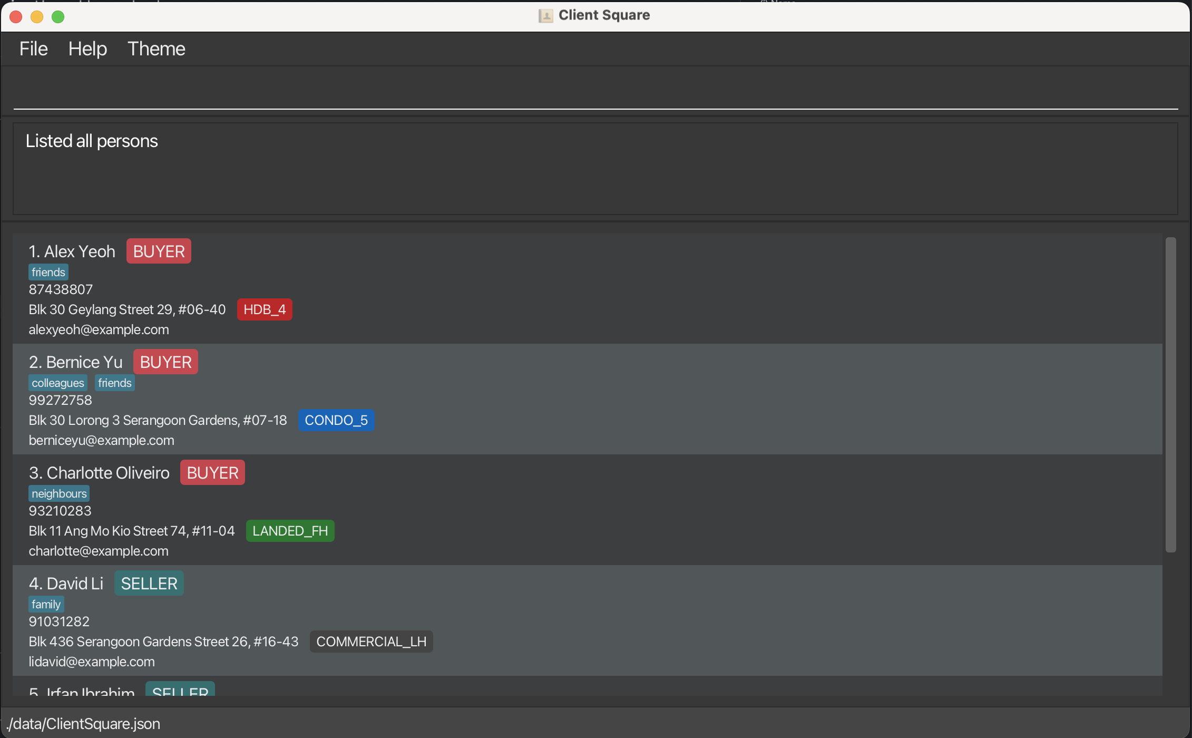Click the COMMERCIAL_LH property tag
The height and width of the screenshot is (738, 1192).
[371, 642]
